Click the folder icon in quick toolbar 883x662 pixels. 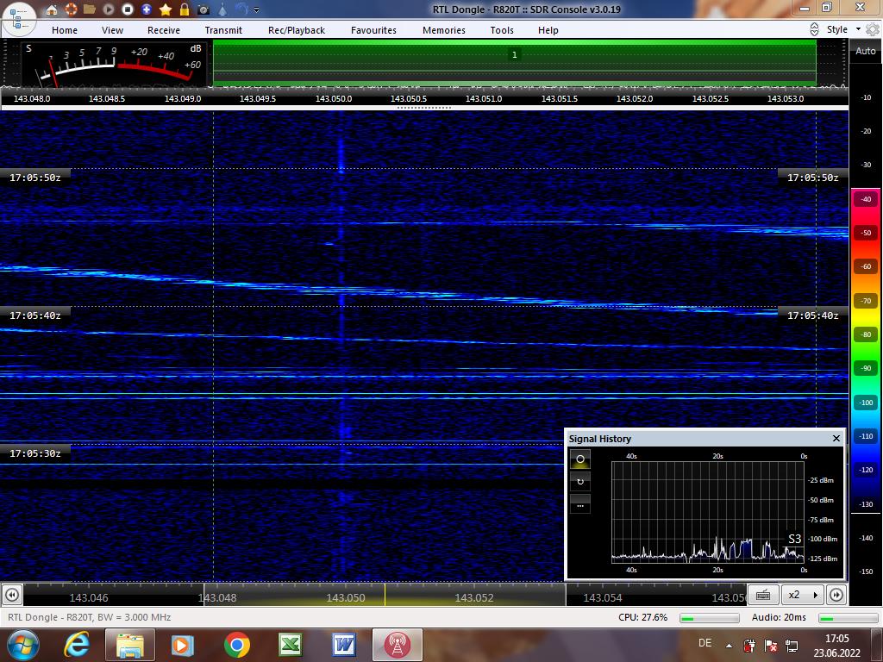[x=90, y=9]
